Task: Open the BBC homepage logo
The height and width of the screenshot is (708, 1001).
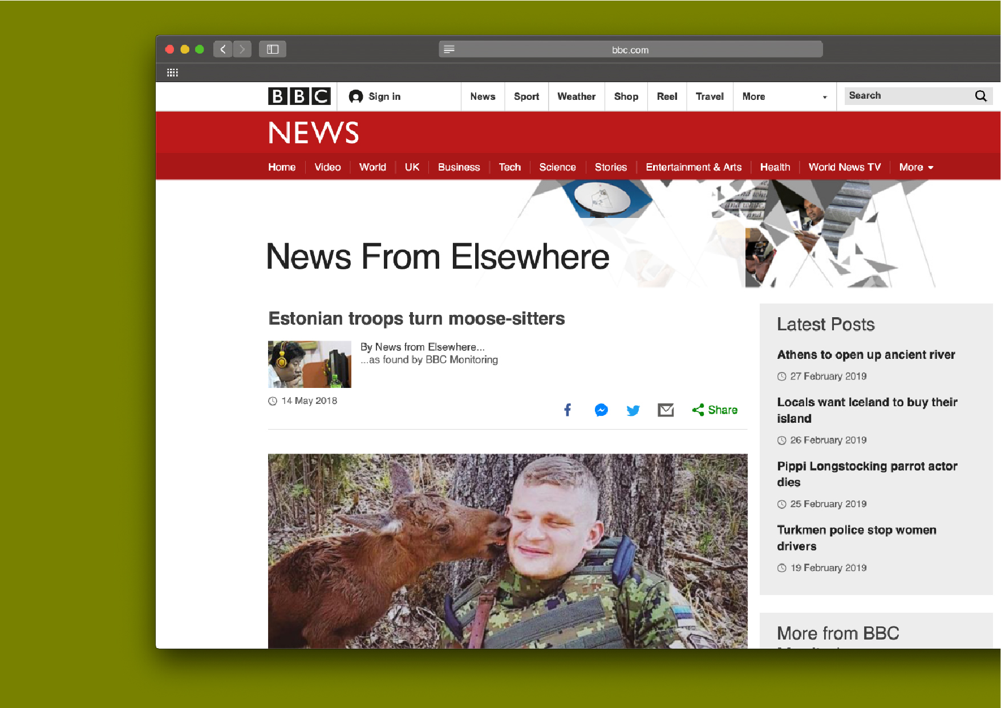Action: point(299,96)
